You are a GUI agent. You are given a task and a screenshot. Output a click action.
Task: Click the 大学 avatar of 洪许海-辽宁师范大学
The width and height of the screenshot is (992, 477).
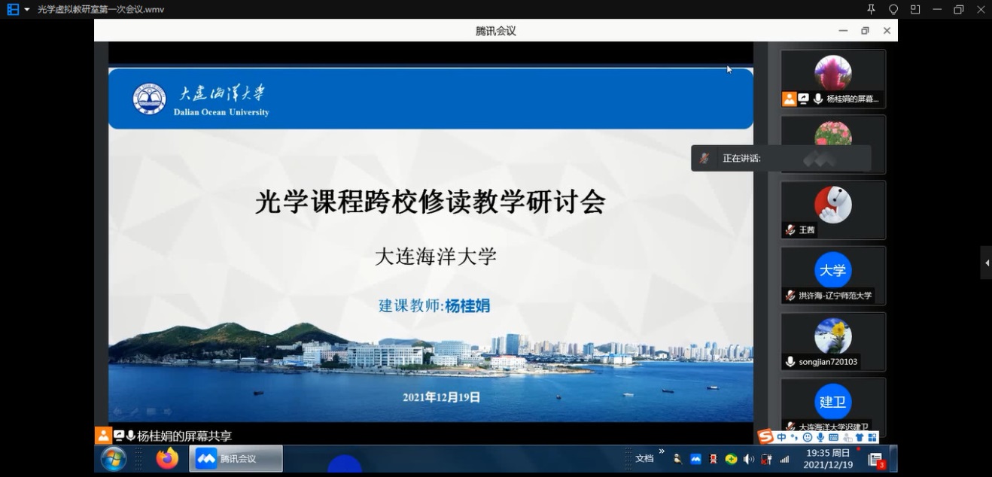click(x=832, y=270)
